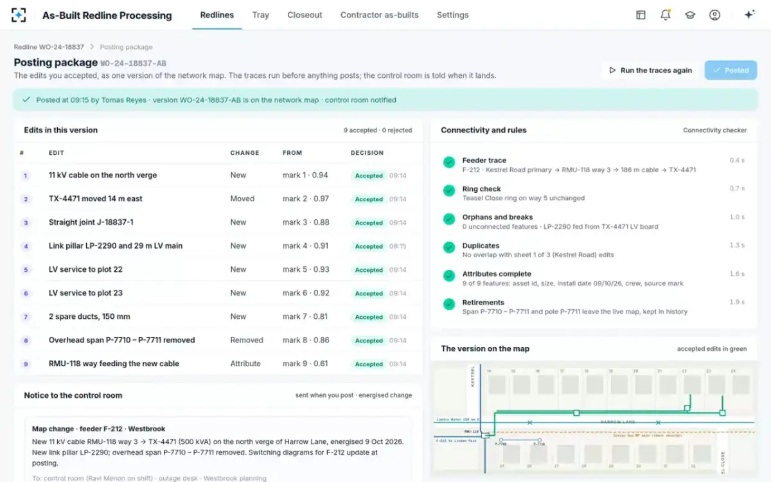Image resolution: width=771 pixels, height=482 pixels.
Task: Select 'Overhead span P-7710 – P-7711 removed'
Action: tap(122, 341)
